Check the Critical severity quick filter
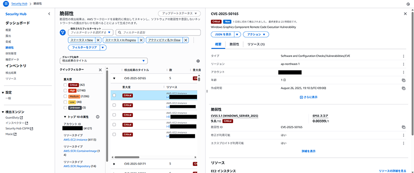Image resolution: width=414 pixels, height=173 pixels. pyautogui.click(x=65, y=85)
